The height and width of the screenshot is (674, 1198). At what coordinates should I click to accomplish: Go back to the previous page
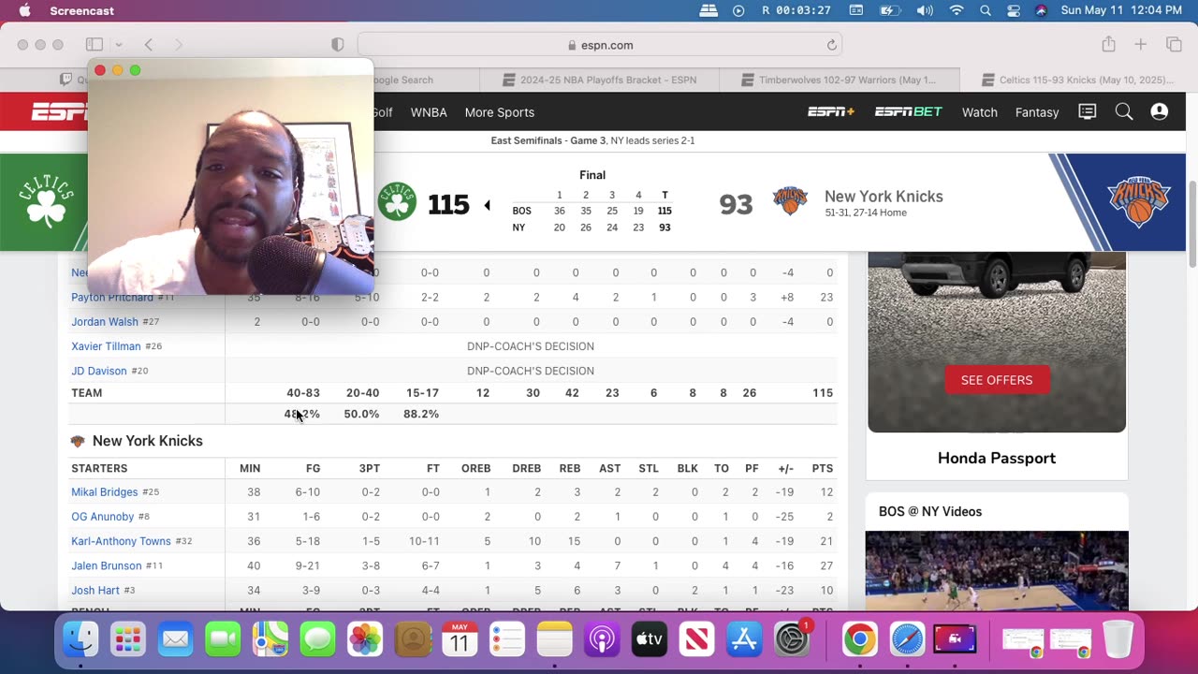(x=148, y=44)
